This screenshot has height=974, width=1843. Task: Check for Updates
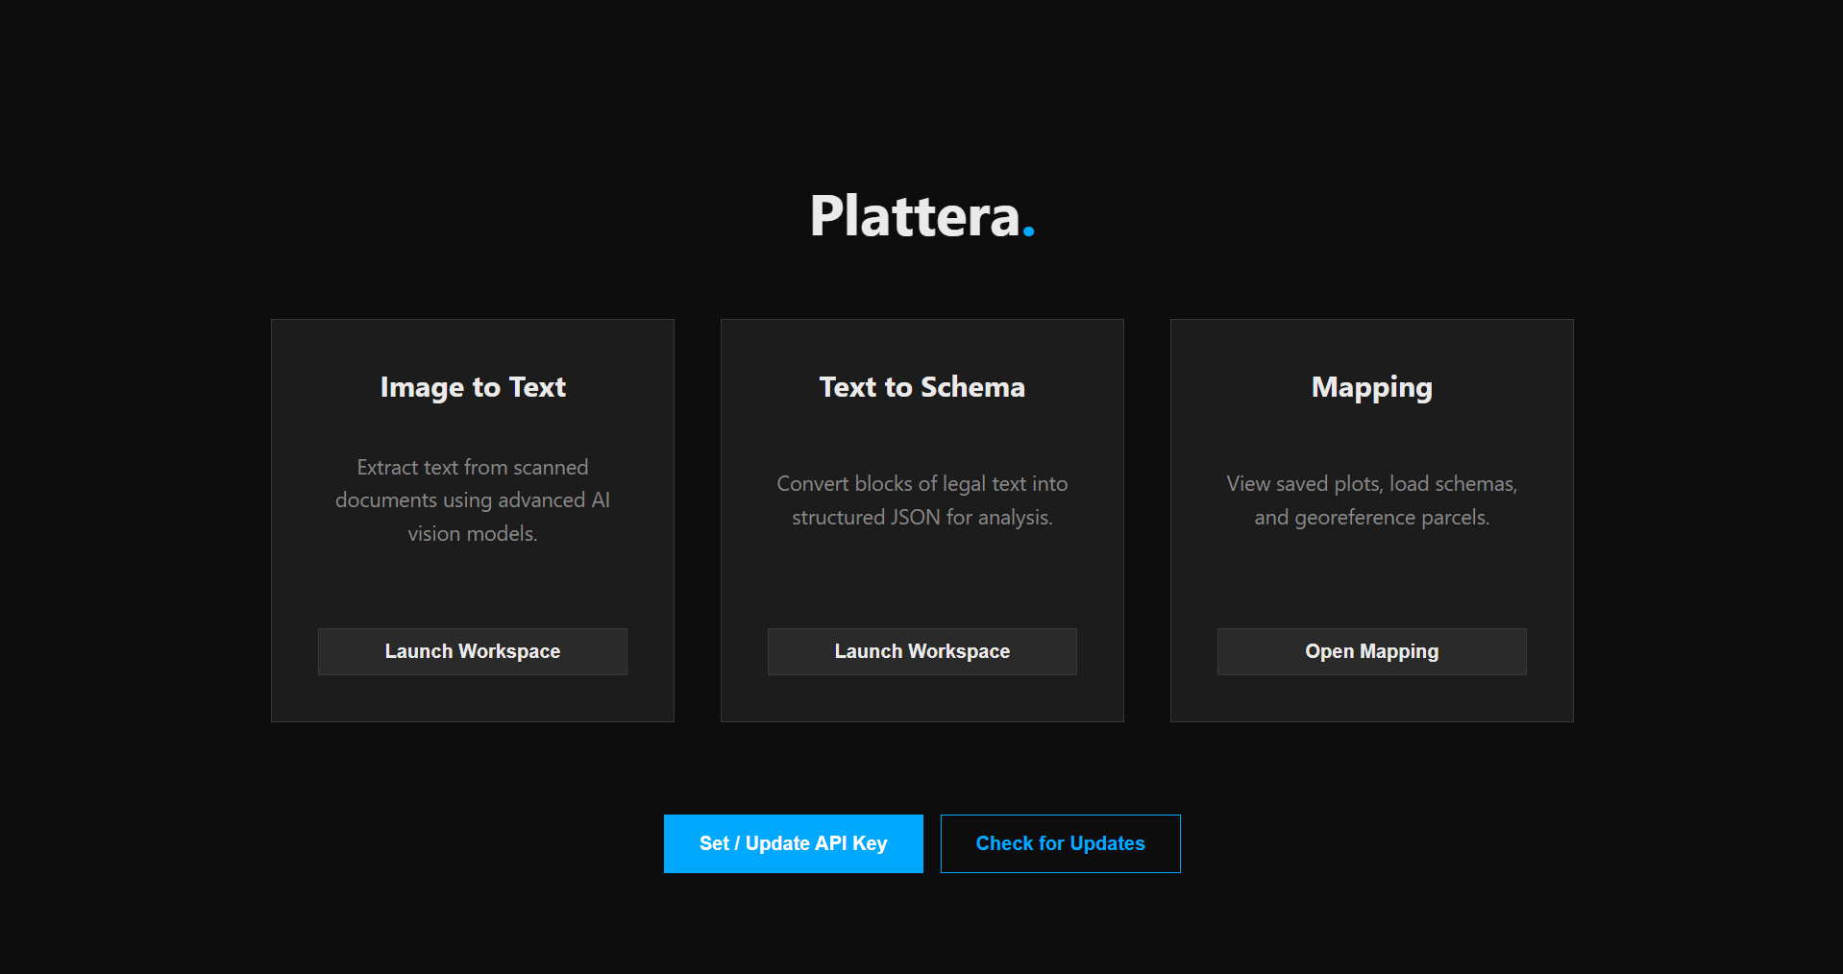click(1060, 843)
